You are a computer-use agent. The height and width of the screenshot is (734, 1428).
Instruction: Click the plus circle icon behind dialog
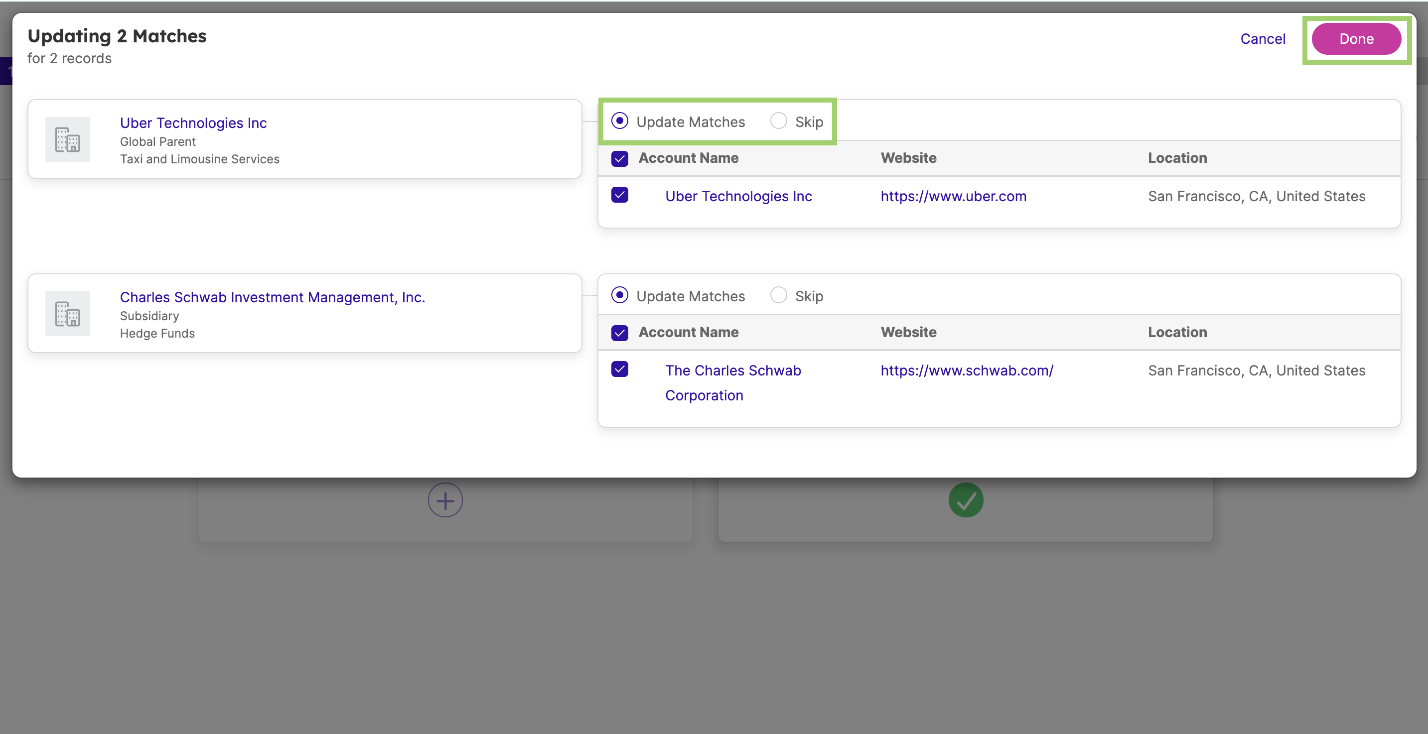pos(445,500)
